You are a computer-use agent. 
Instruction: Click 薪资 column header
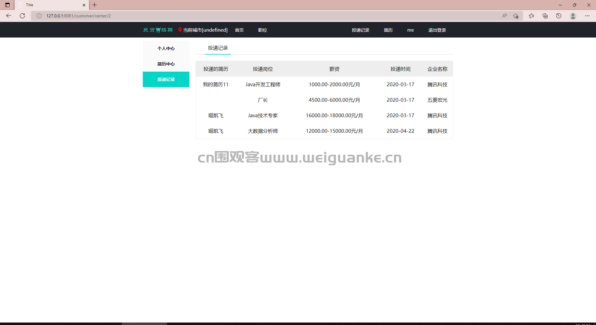334,69
